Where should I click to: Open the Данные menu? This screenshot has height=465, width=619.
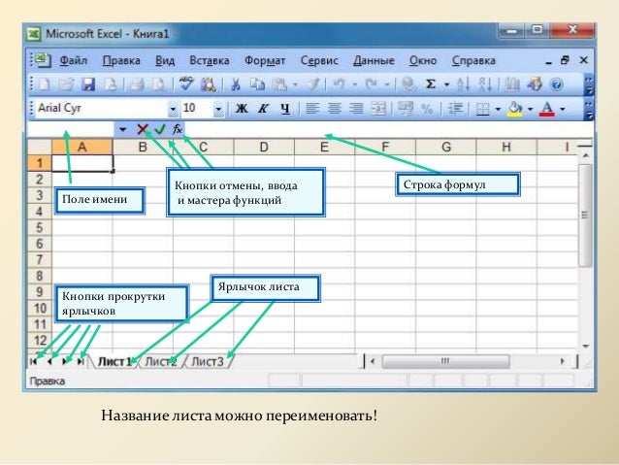tap(374, 61)
